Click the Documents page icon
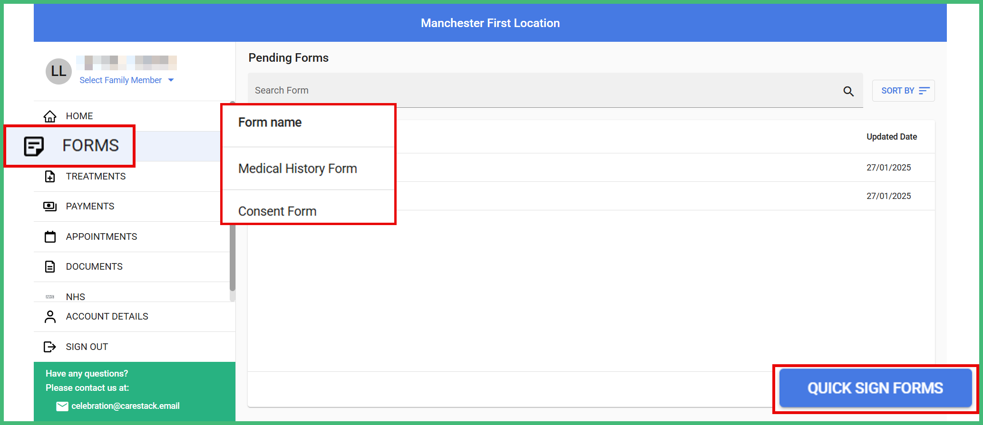The image size is (983, 425). click(50, 267)
